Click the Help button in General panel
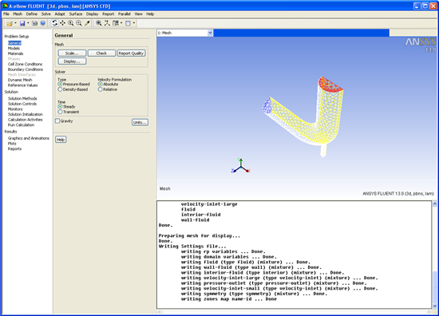 pyautogui.click(x=61, y=140)
